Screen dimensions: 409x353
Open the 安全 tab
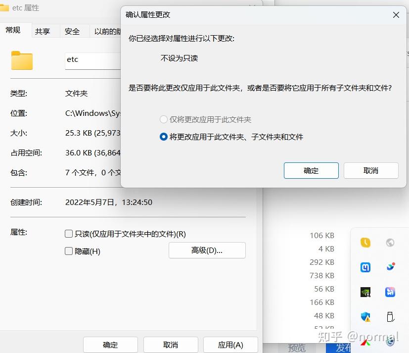73,31
